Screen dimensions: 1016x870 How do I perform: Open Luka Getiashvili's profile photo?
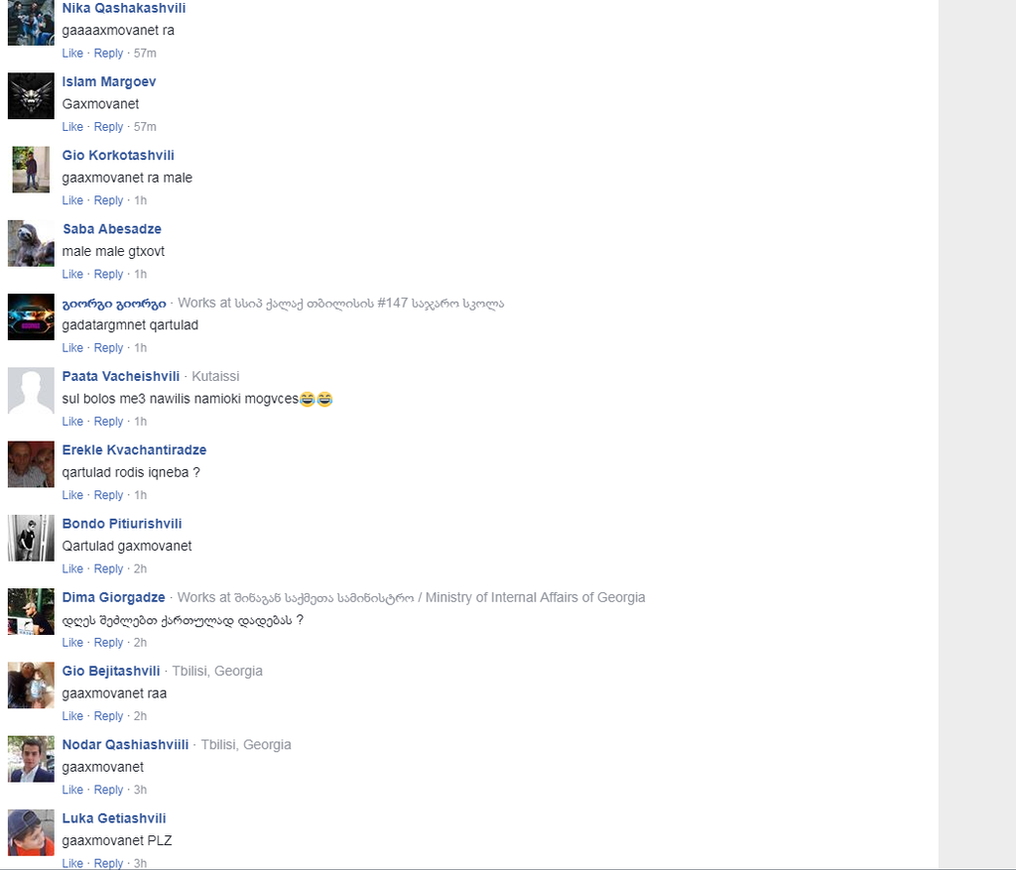[x=31, y=832]
